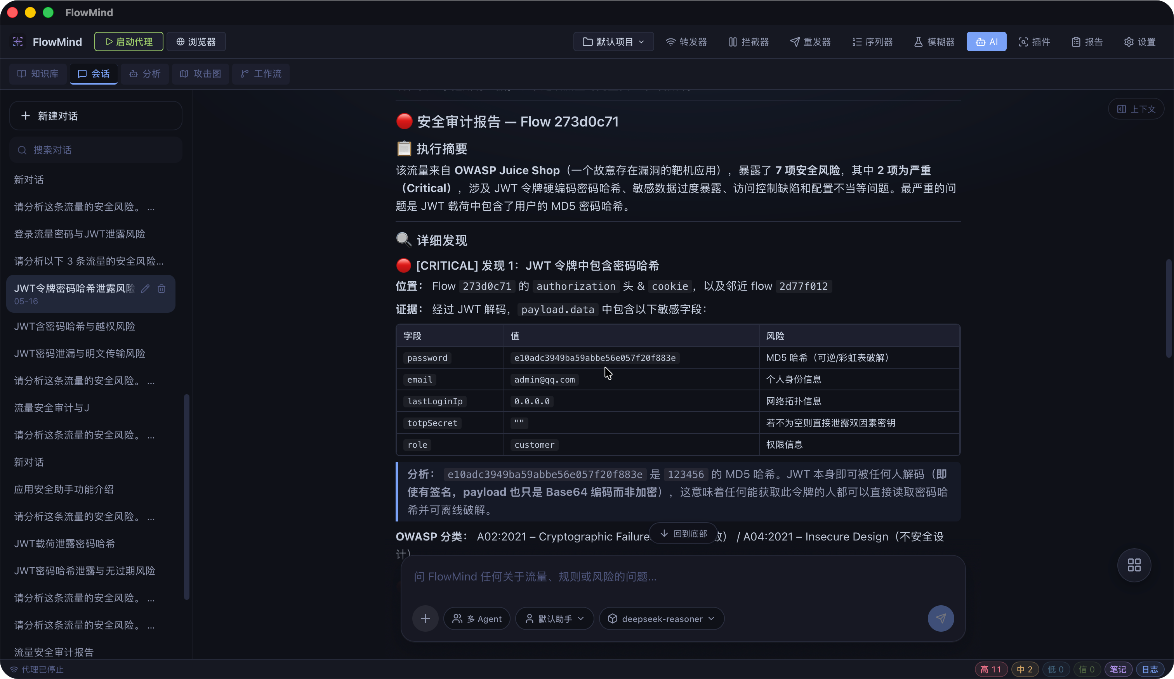Image resolution: width=1174 pixels, height=679 pixels.
Task: Open the 默认助手 assistant dropdown
Action: coord(554,618)
